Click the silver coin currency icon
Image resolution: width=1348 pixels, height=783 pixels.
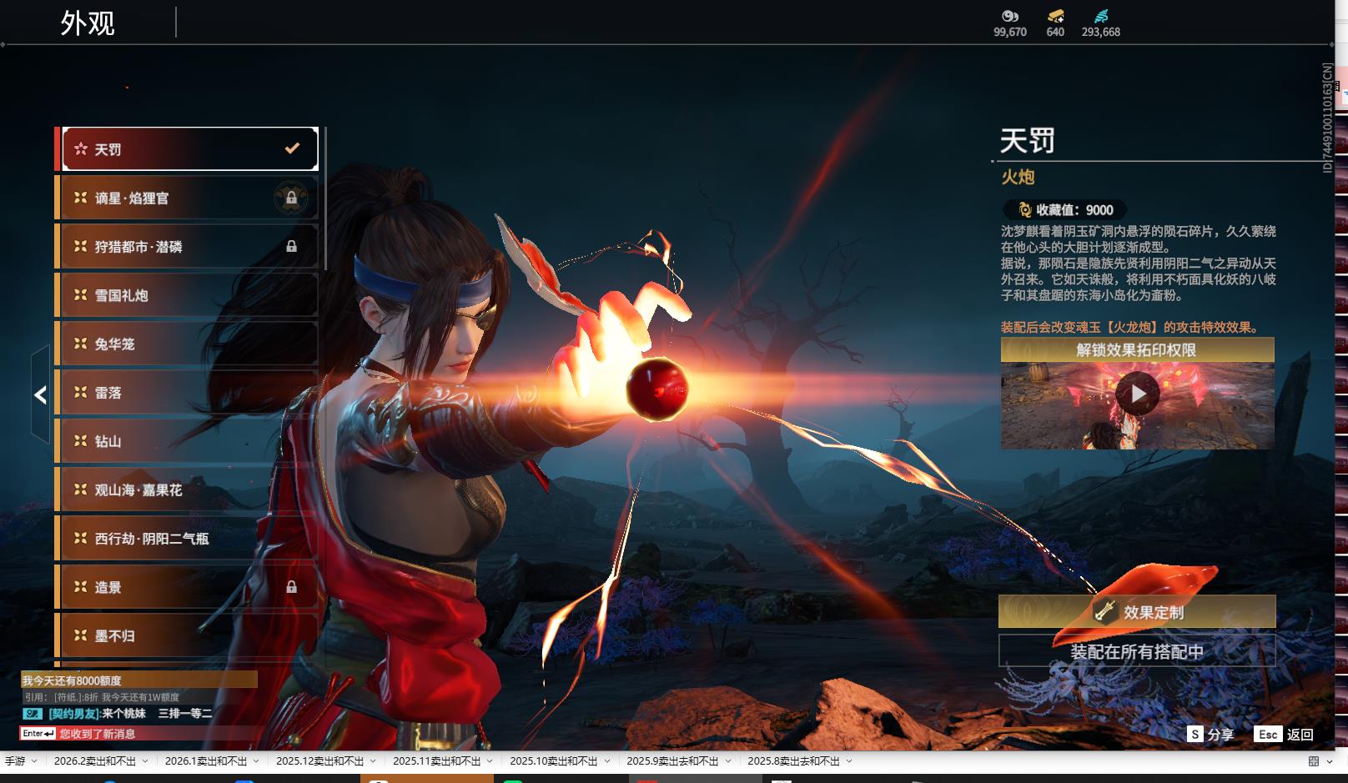[x=1009, y=16]
